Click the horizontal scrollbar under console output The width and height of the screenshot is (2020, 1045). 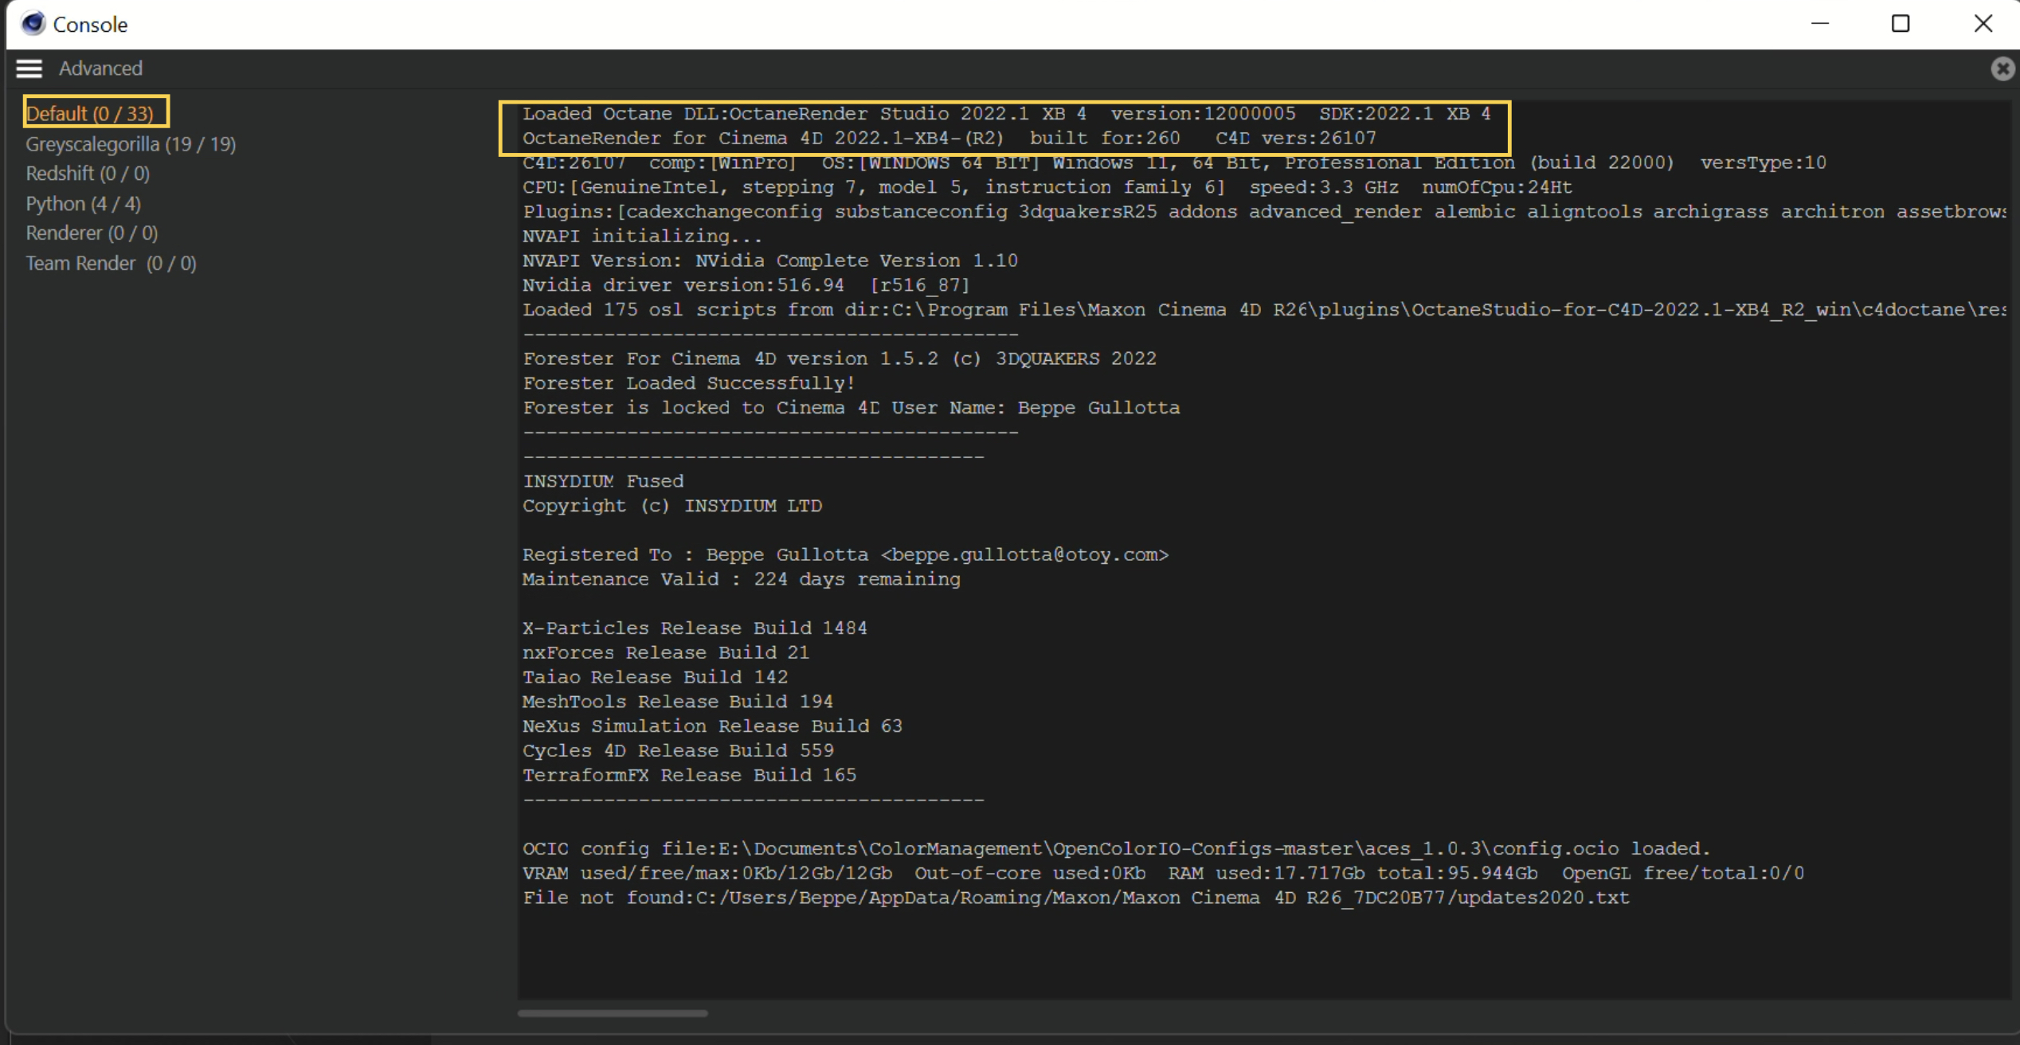pos(613,1013)
